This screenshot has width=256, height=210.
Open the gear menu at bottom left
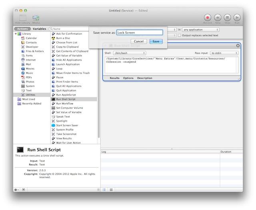(16, 190)
